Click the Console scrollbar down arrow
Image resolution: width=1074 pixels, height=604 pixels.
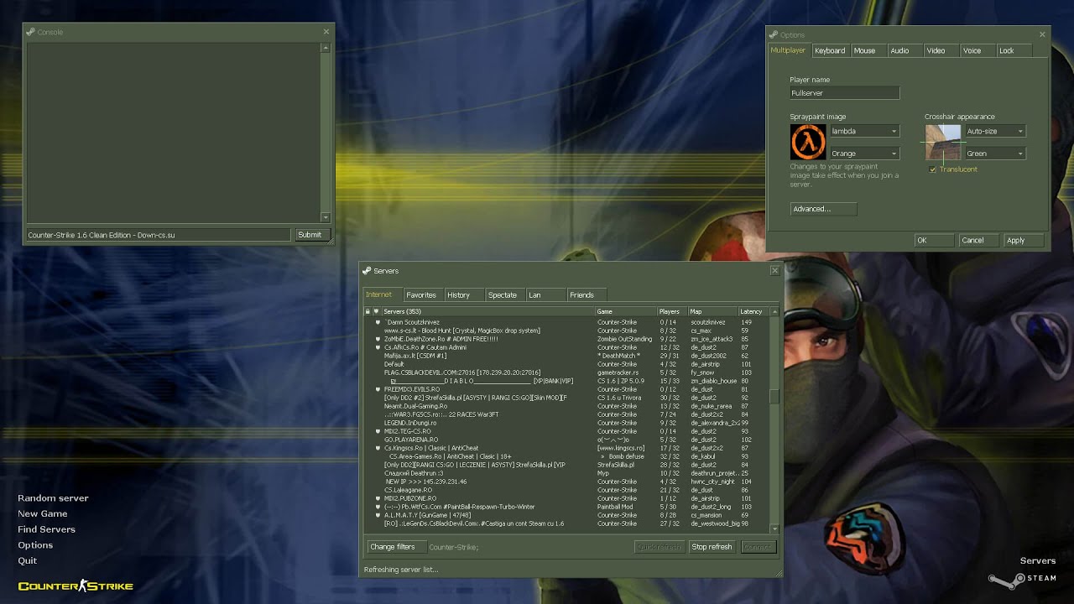tap(326, 217)
